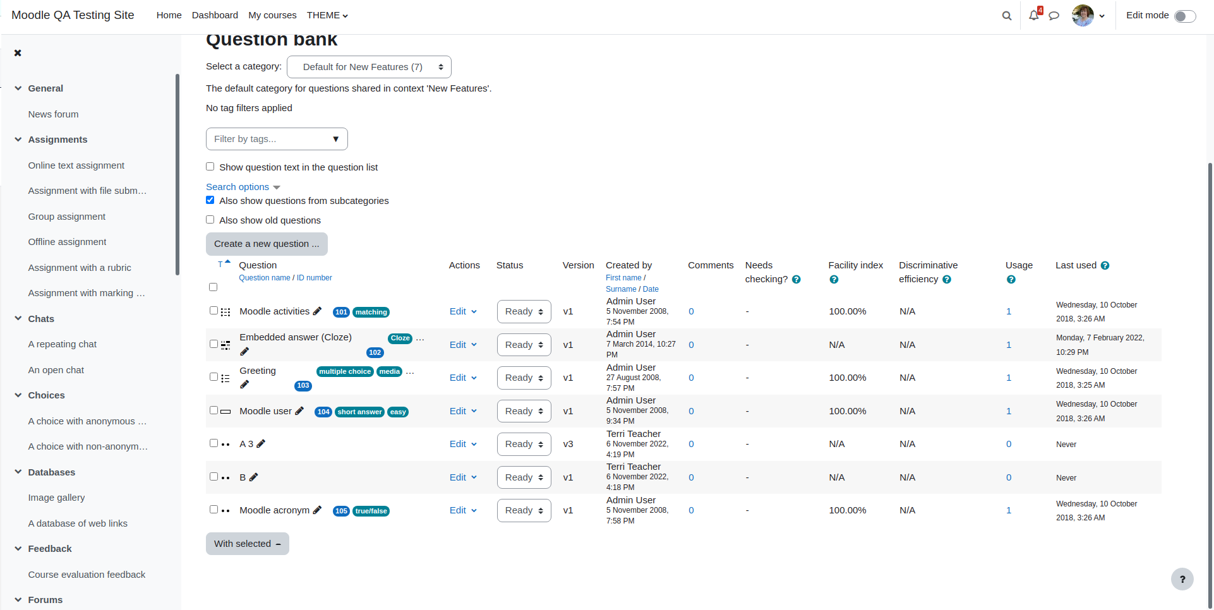The image size is (1214, 610).
Task: Select the Moodle activities question checkbox
Action: [x=214, y=311]
